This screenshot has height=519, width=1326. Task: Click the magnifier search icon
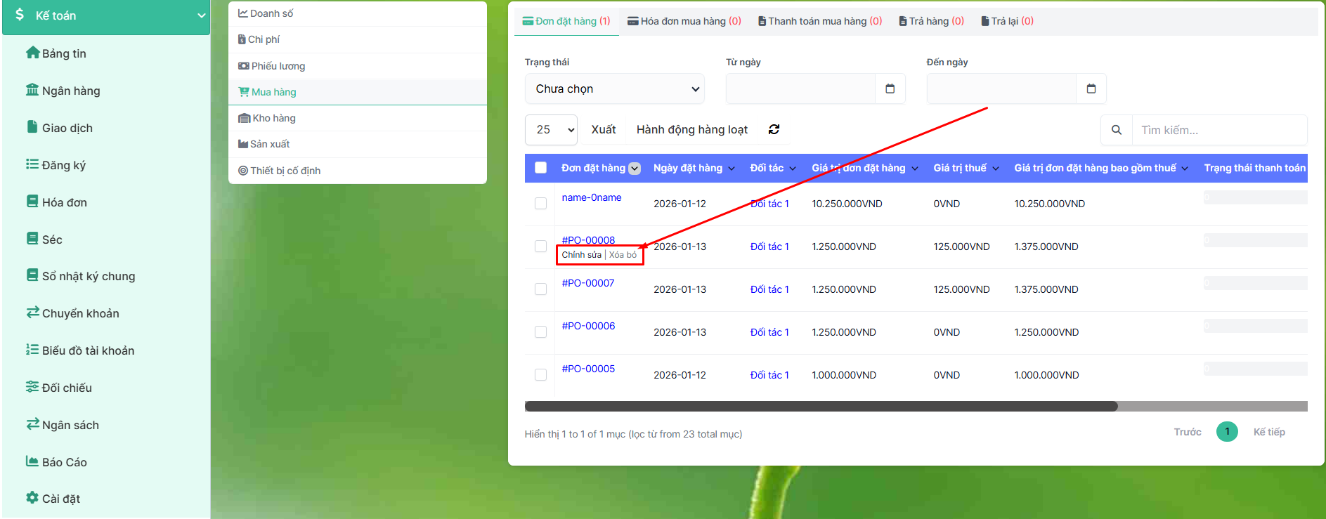pos(1116,130)
